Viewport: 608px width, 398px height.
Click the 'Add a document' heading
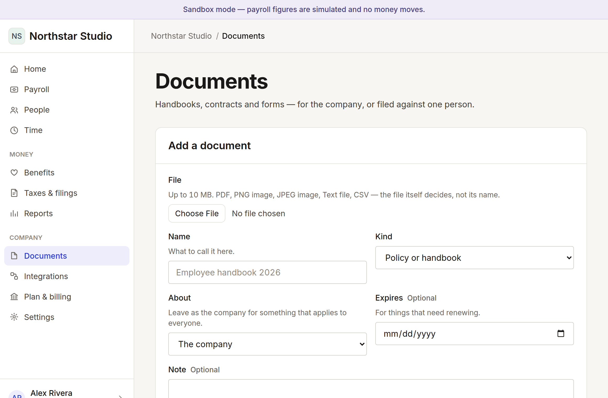pos(209,146)
